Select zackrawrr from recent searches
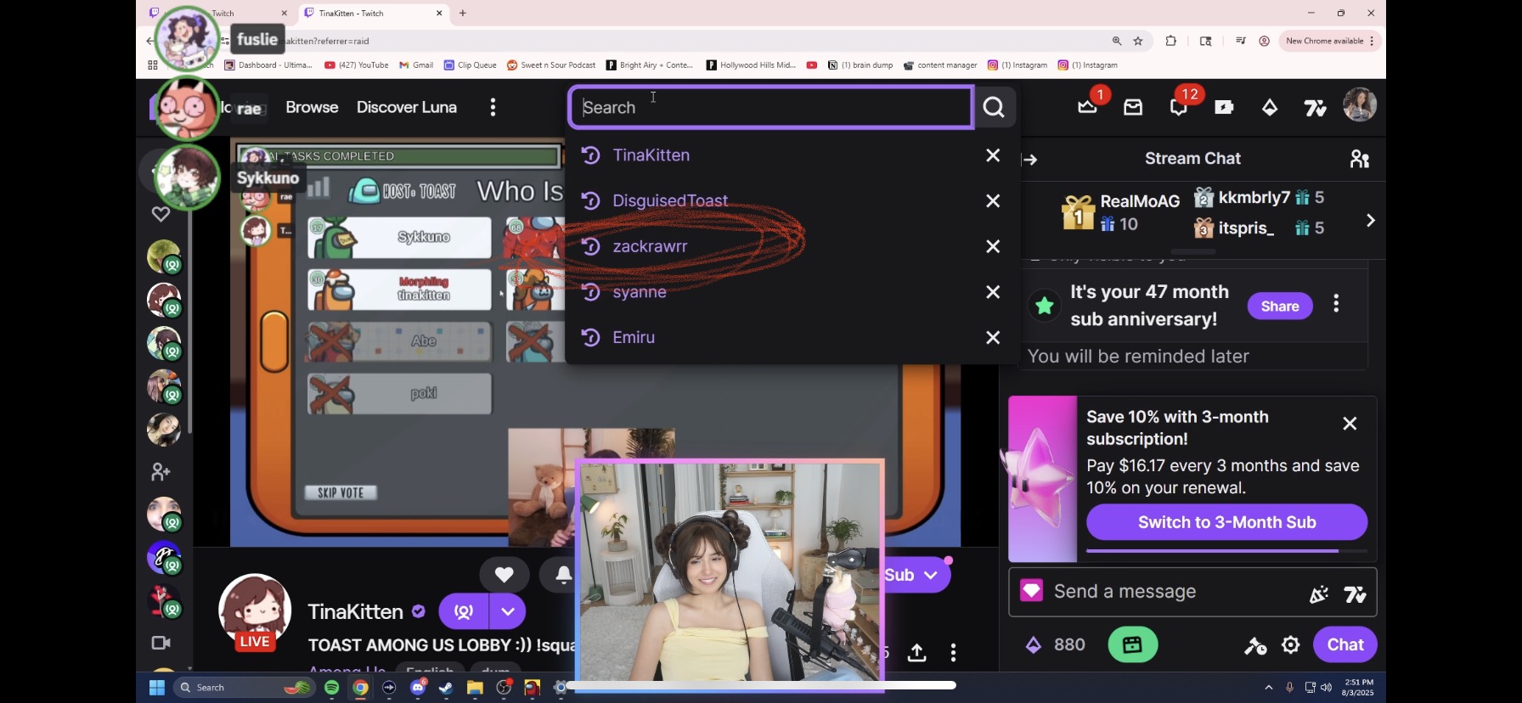 [x=651, y=246]
